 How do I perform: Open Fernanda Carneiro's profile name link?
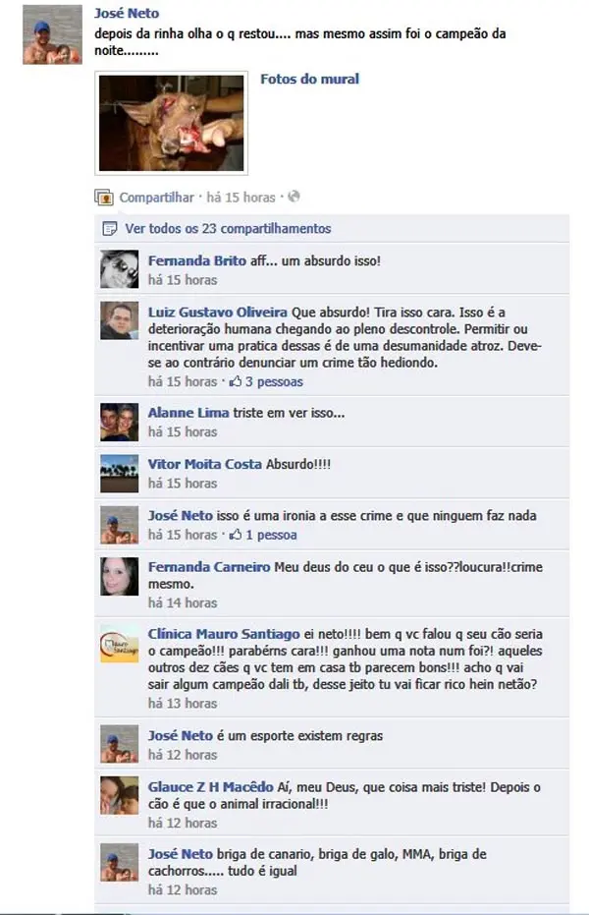tap(209, 567)
